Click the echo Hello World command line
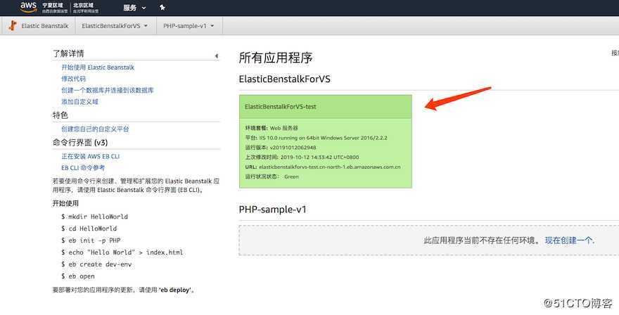The width and height of the screenshot is (619, 315). pos(122,252)
